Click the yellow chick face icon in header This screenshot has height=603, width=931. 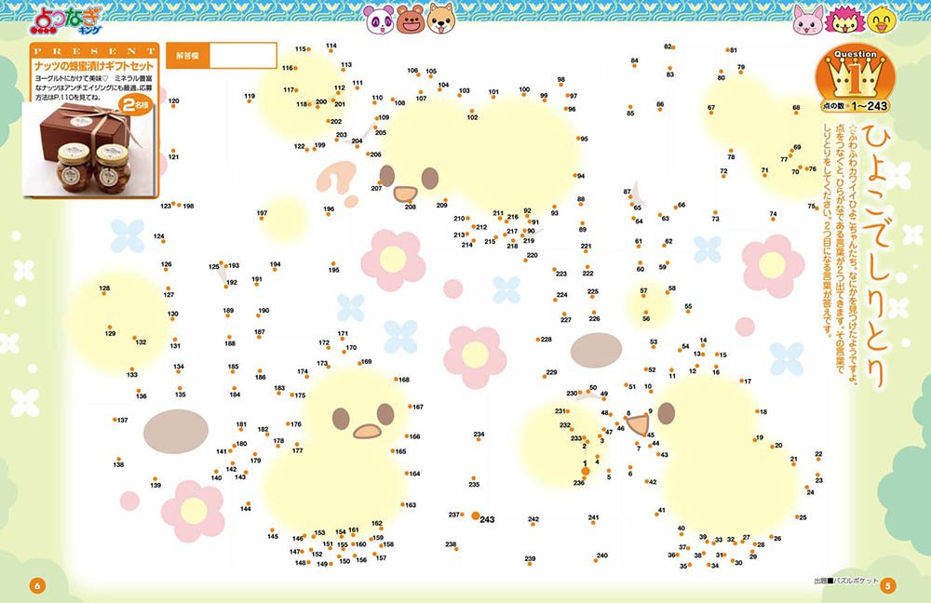(x=881, y=20)
